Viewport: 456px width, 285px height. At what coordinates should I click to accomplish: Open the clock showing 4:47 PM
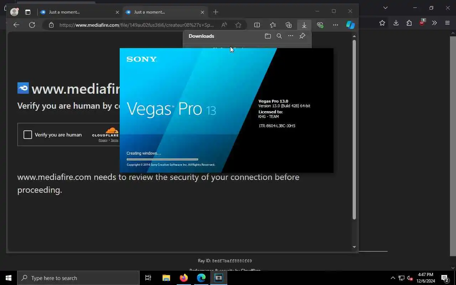pyautogui.click(x=426, y=278)
